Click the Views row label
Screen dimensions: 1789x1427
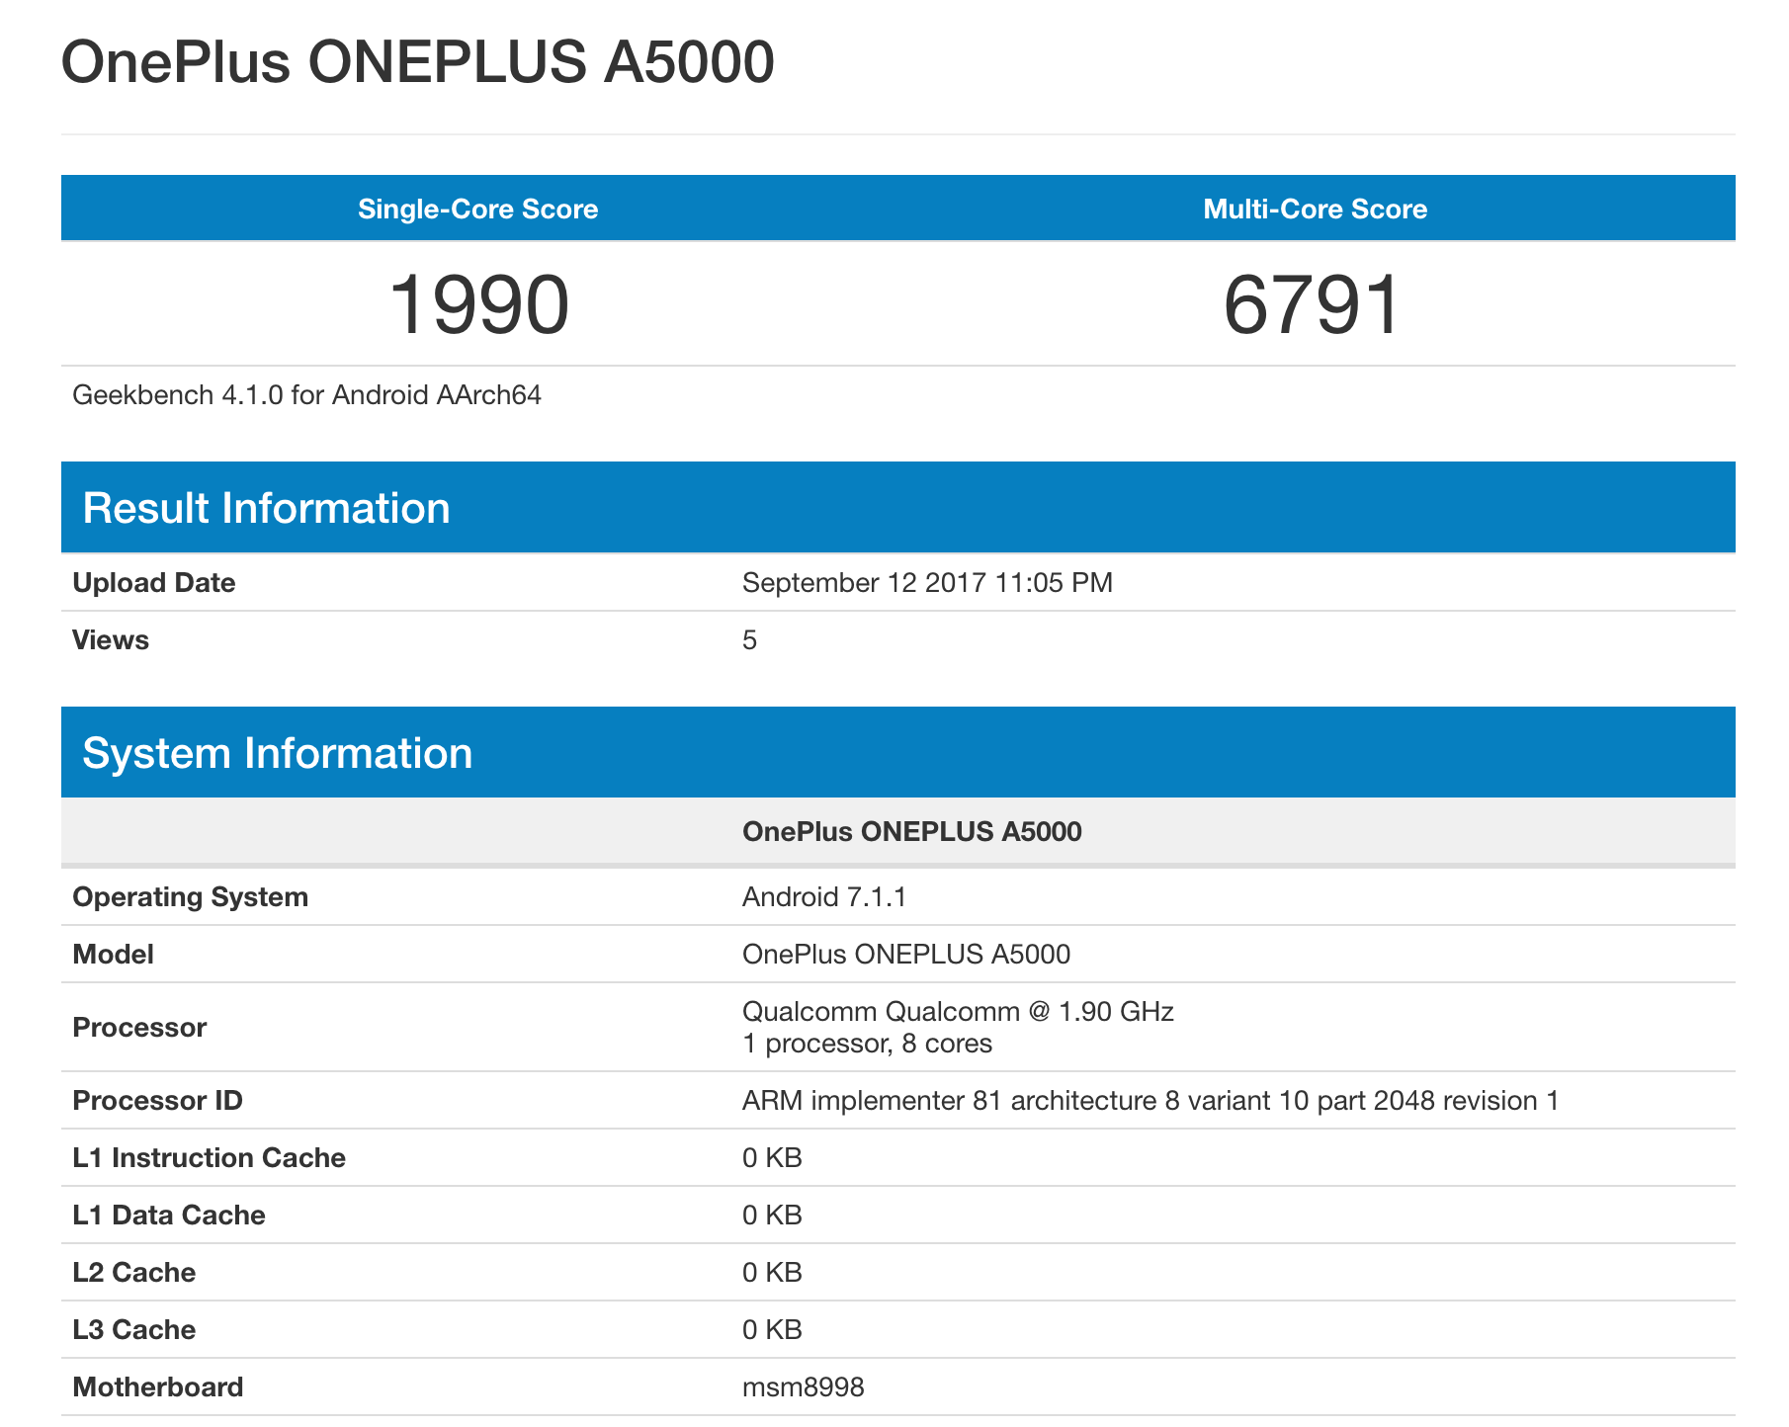point(111,640)
